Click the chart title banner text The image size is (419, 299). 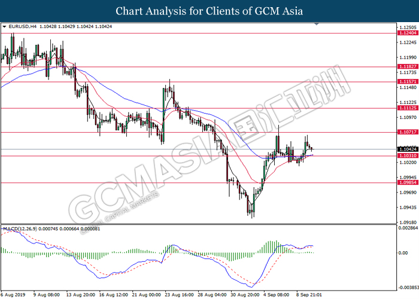tap(209, 11)
